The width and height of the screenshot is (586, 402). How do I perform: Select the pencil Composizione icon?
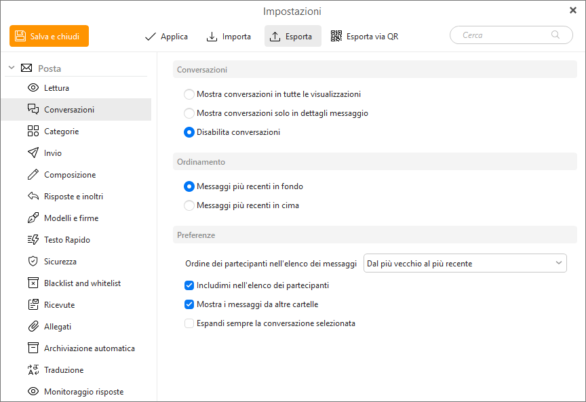(33, 175)
